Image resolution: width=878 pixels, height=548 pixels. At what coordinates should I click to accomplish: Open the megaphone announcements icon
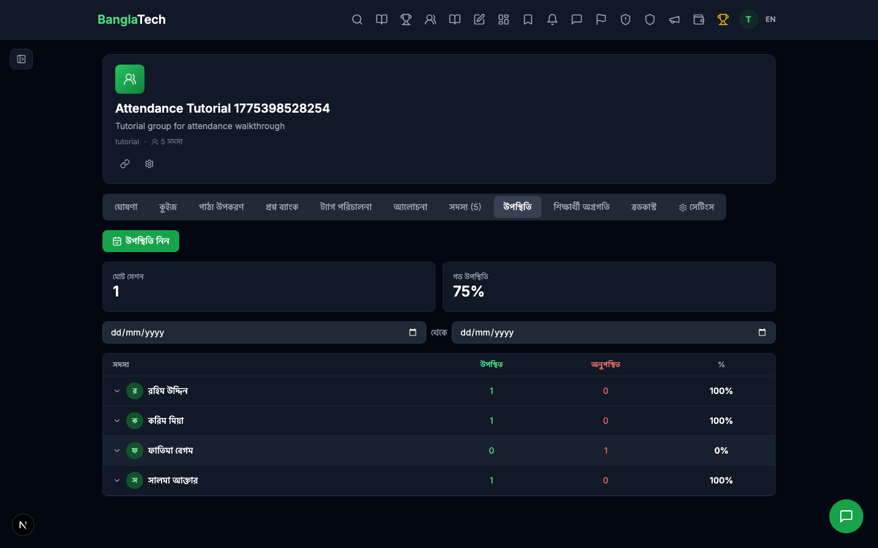coord(674,19)
